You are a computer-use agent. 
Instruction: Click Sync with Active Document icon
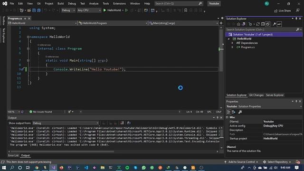coord(258,24)
